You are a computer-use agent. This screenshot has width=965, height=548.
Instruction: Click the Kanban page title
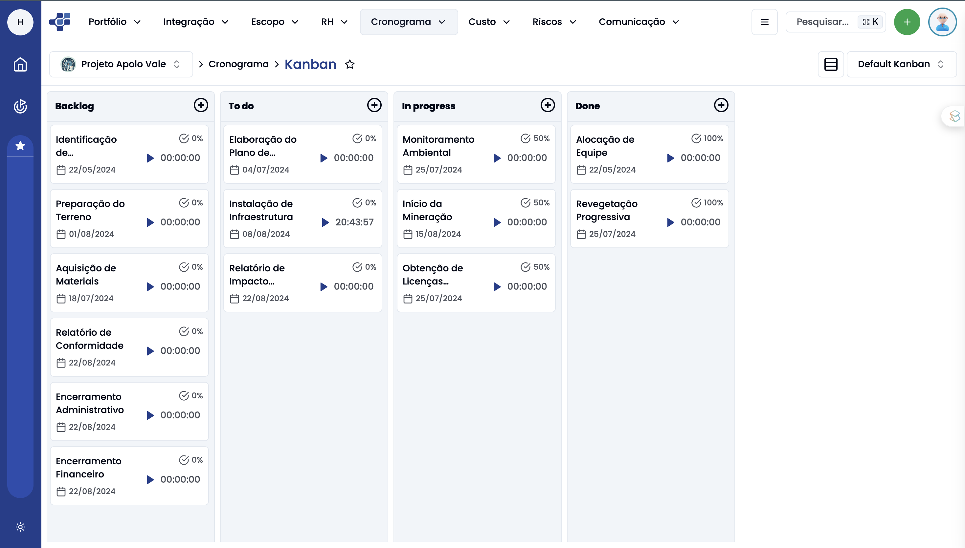point(310,64)
